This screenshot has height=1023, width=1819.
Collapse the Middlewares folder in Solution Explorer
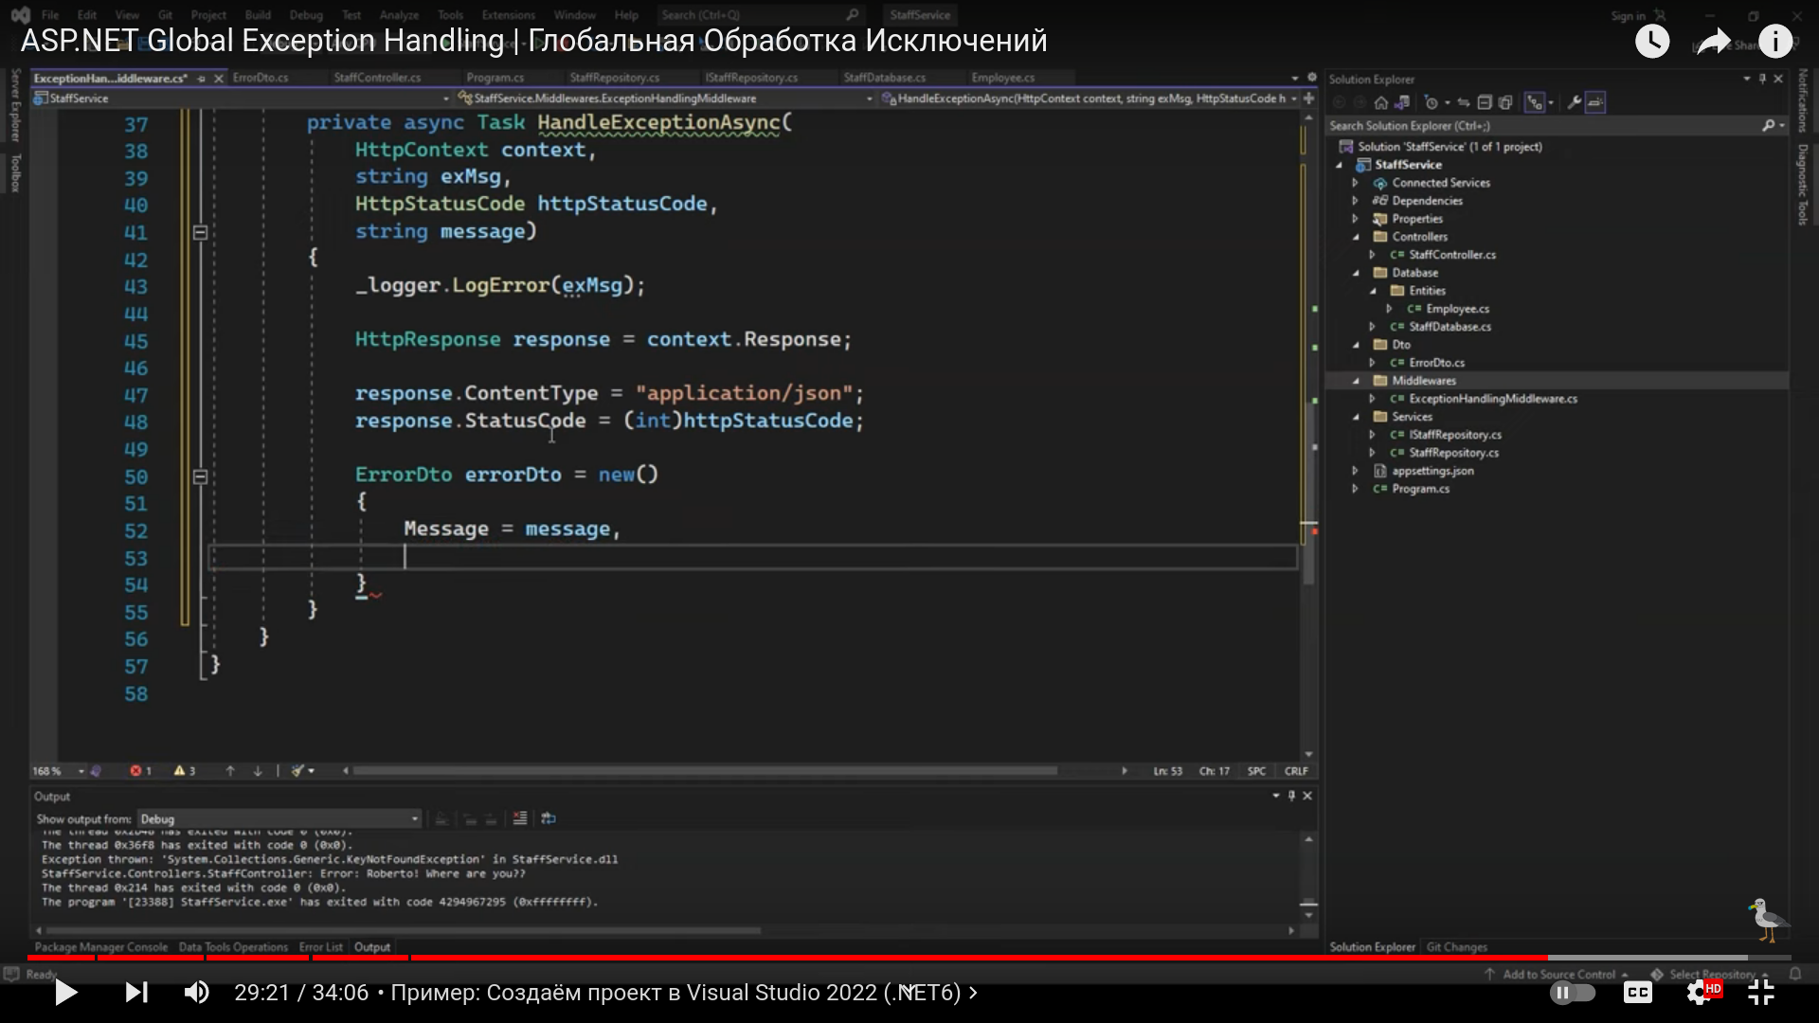coord(1356,381)
